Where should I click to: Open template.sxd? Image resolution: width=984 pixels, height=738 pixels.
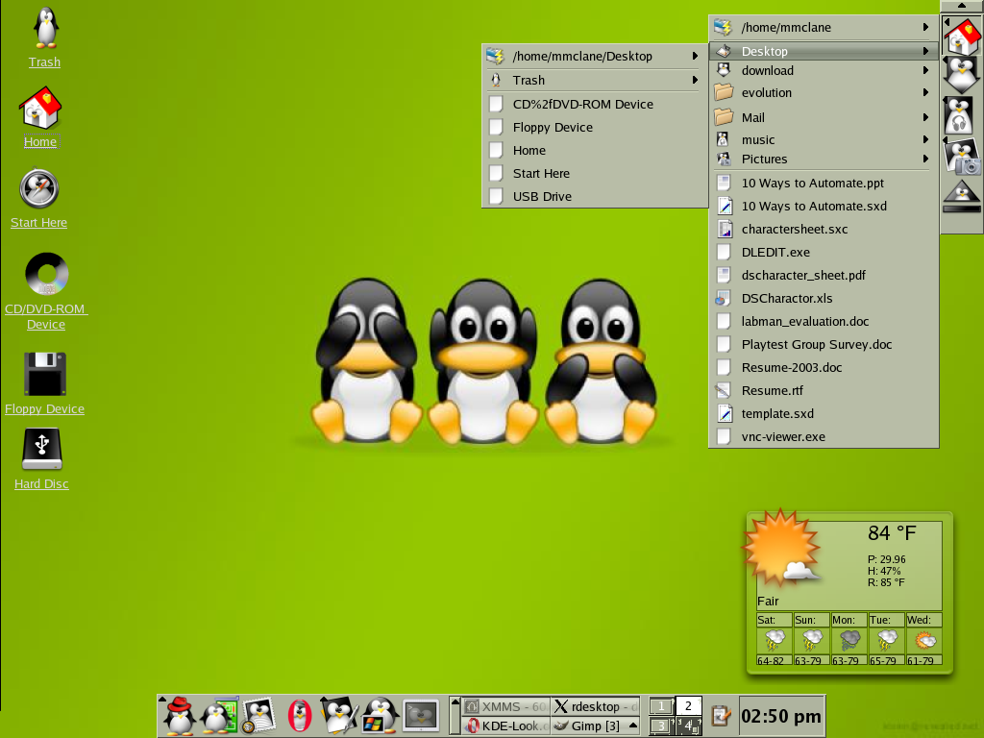(x=824, y=413)
